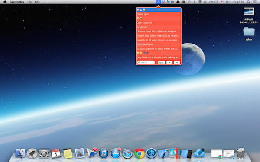Select the 'Search all of your notes' note
260x162 pixels.
click(158, 40)
